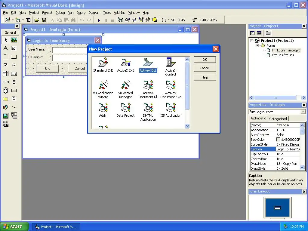Select the ActiveX DLL project icon
Viewport: 308px width, 231px height.
(x=148, y=65)
